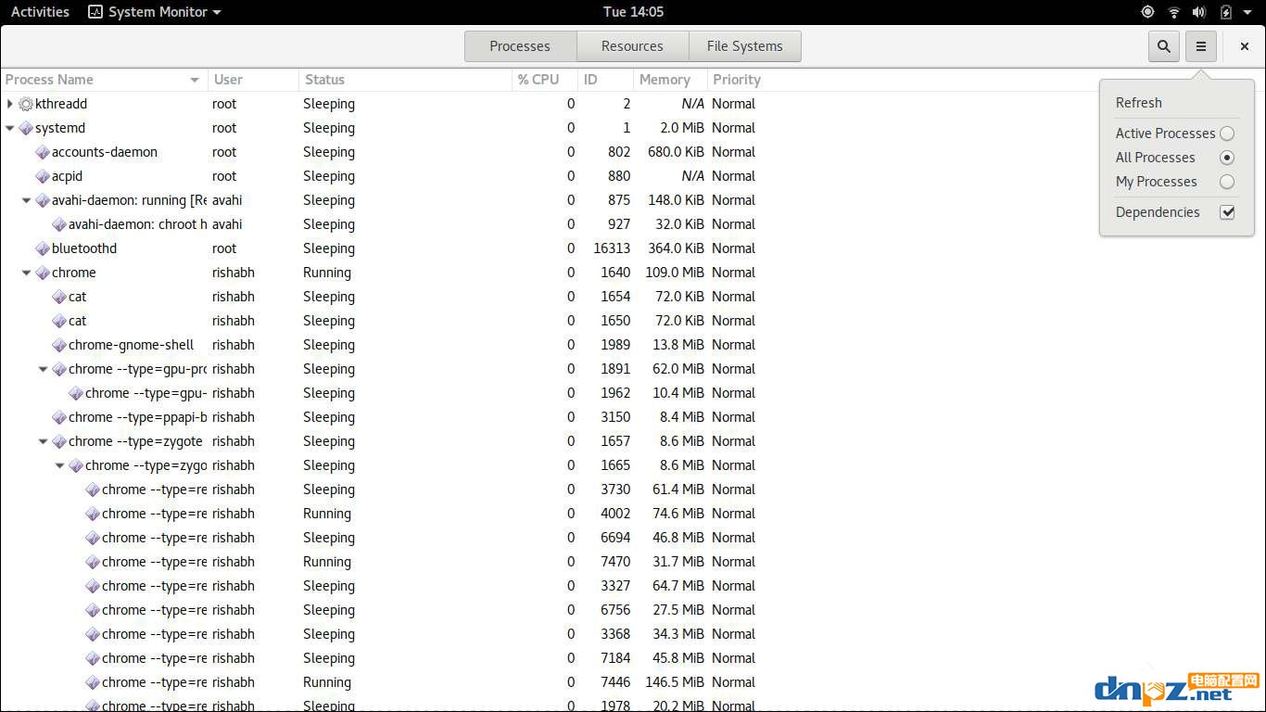Open the Wi-Fi status icon in top bar
Viewport: 1266px width, 712px height.
[x=1174, y=12]
